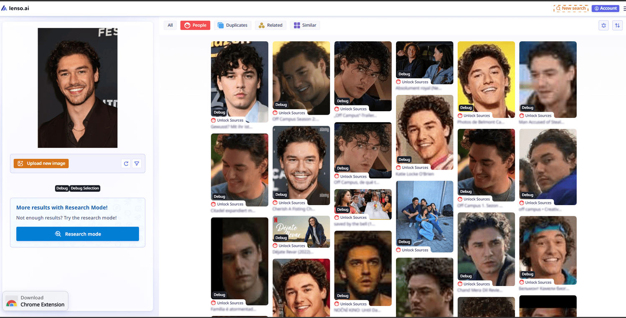Screen dimensions: 626x318
Task: Click the refresh icon beside Upload
Action: 126,164
